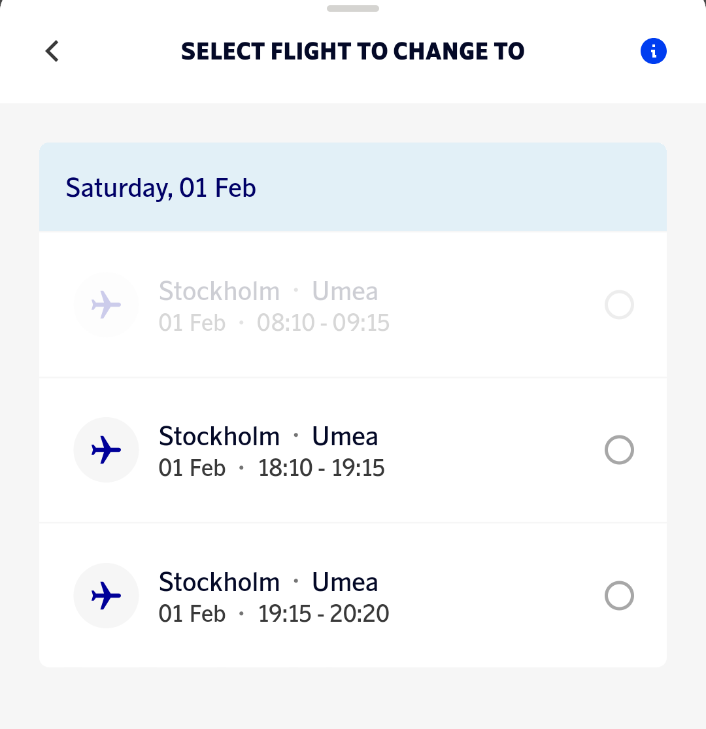Screen dimensions: 706x729
Task: Tap the "19:15 - 20:20" time text
Action: (324, 614)
